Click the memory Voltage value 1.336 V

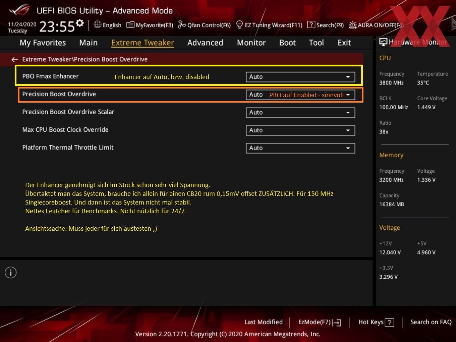(426, 180)
